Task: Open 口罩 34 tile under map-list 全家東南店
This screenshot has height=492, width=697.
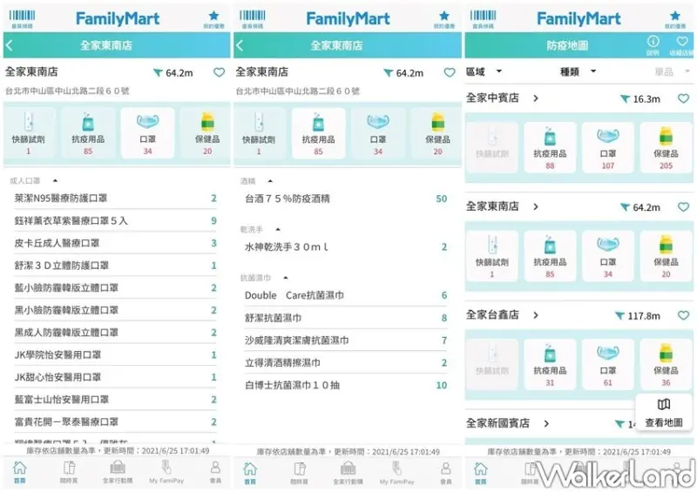Action: click(607, 256)
